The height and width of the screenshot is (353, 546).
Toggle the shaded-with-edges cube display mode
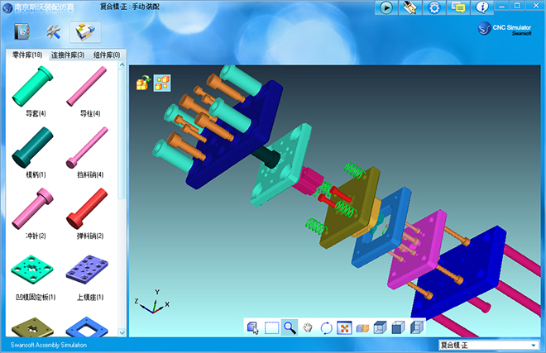click(399, 327)
